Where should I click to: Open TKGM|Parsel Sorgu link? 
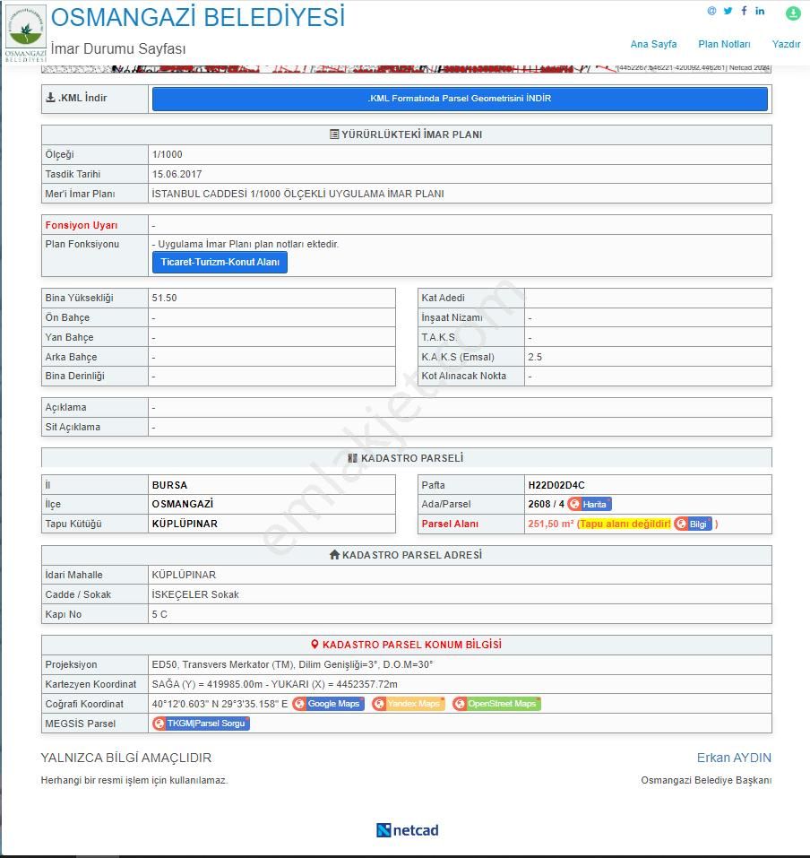pyautogui.click(x=201, y=724)
